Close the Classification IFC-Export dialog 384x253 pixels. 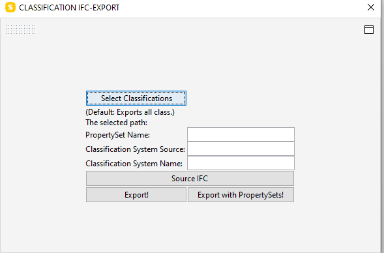371,7
